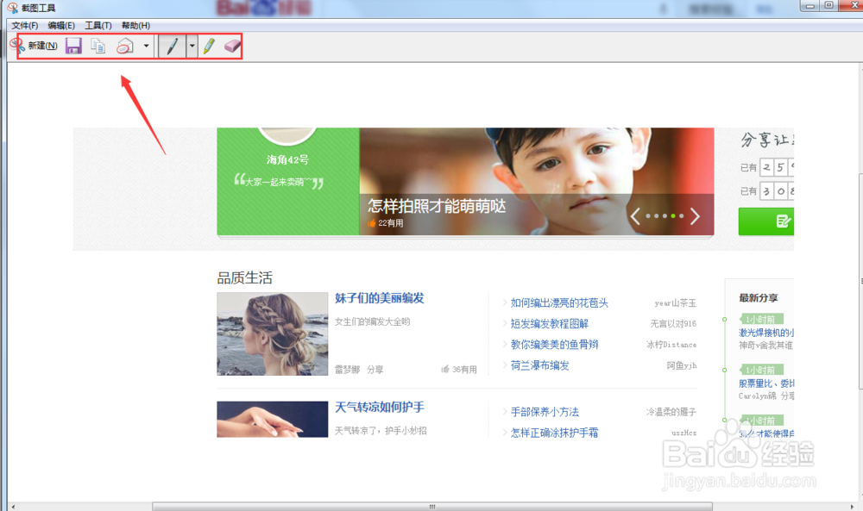
Task: Open the link 怎样拍照才能萌萌哒
Action: (436, 205)
